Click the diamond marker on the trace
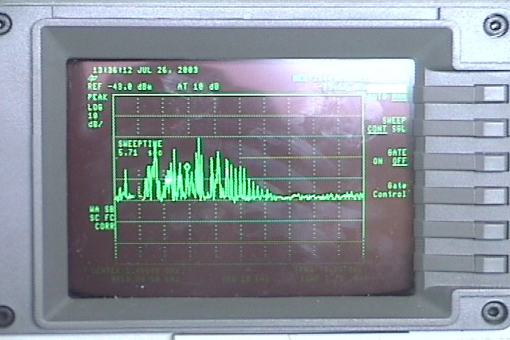 [186, 166]
